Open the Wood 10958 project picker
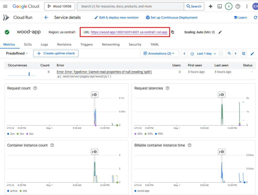 pos(59,6)
